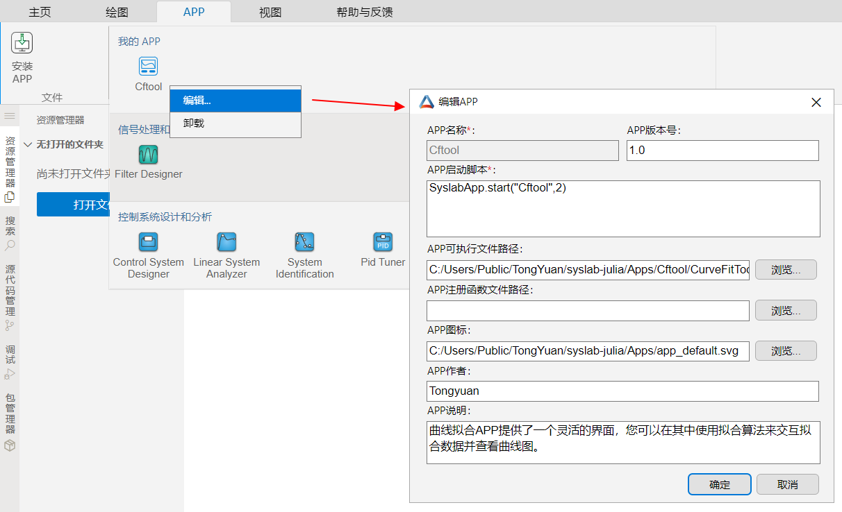Switch to the Plot (绘图) tab
The width and height of the screenshot is (842, 512).
pos(117,12)
